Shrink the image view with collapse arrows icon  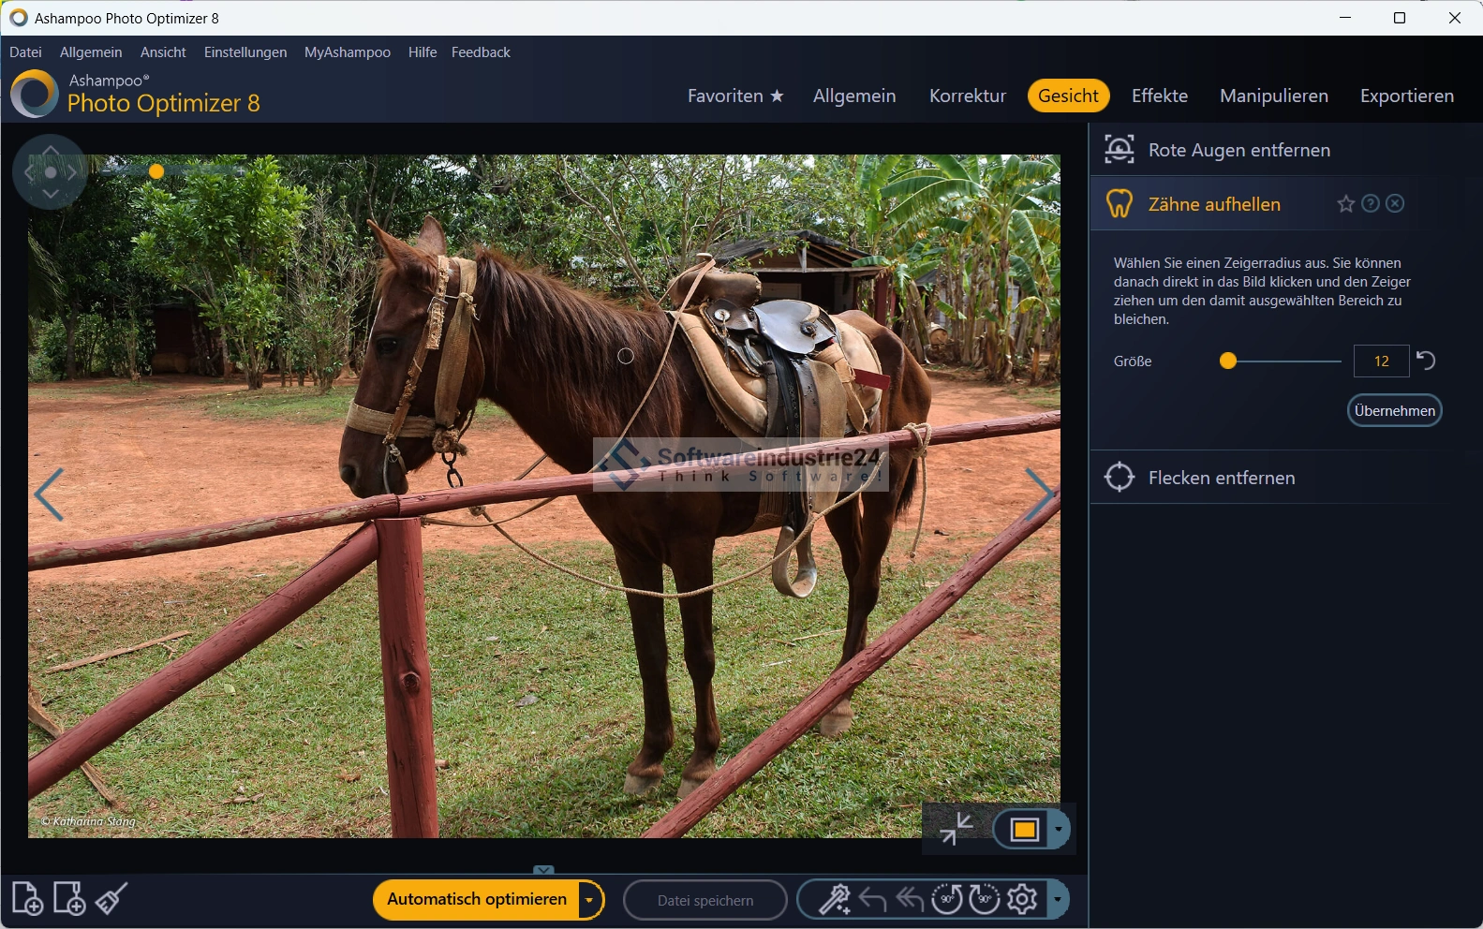click(x=956, y=829)
